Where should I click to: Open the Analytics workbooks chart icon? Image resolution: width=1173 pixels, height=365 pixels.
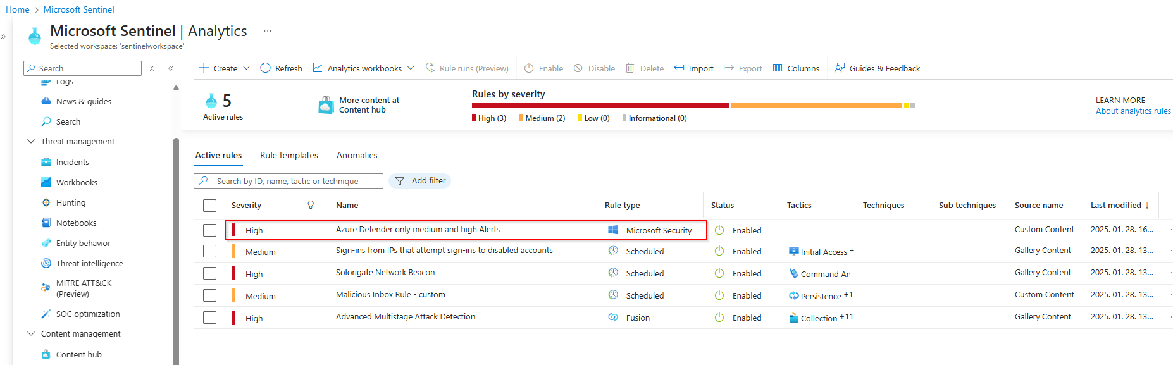pos(318,68)
